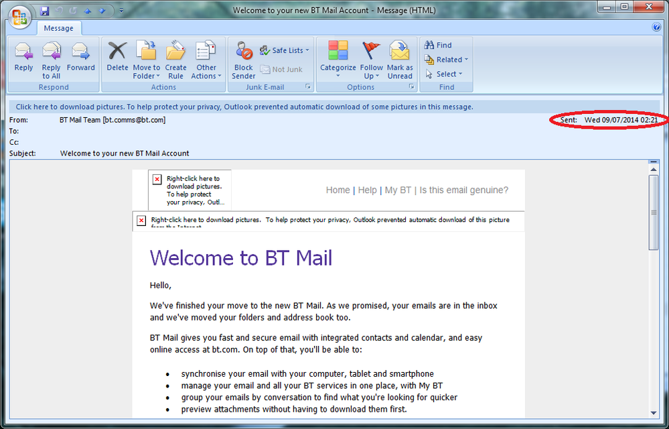Maximize the message window
The width and height of the screenshot is (669, 429).
pos(624,7)
